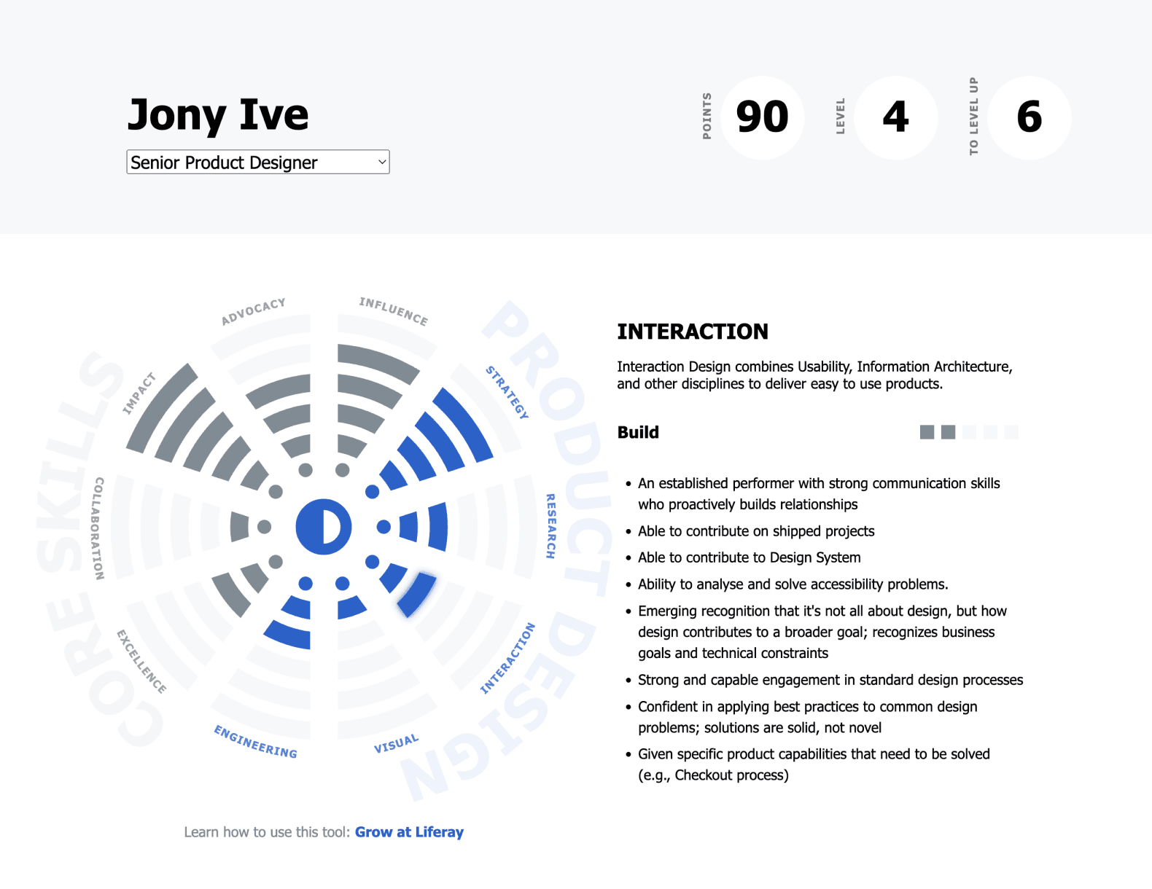Image resolution: width=1152 pixels, height=889 pixels.
Task: Select the first-level blue Interaction arc
Action: [394, 577]
